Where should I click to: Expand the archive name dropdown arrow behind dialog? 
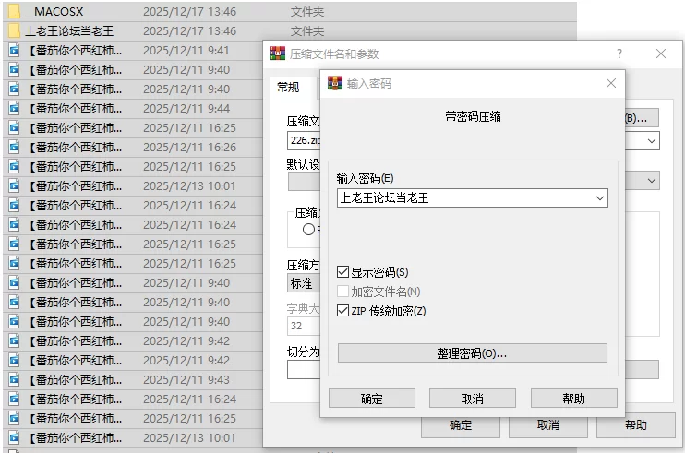click(652, 141)
